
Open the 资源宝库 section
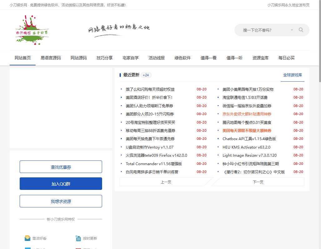[260, 58]
